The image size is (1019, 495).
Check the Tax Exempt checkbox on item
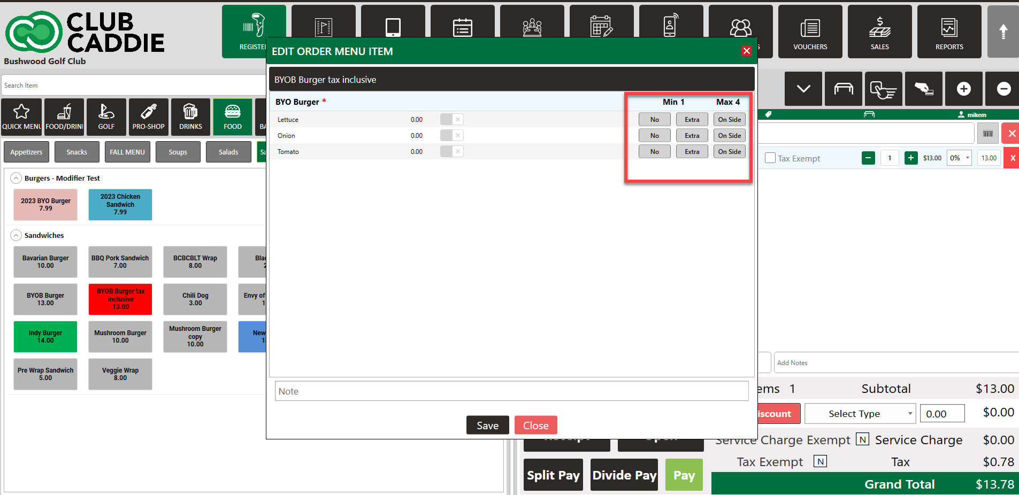(770, 158)
